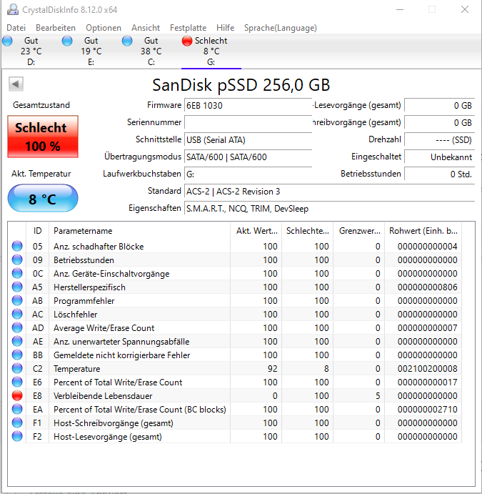
Task: Select the 'Herstellerspezifisch' parameter name
Action: 89,287
